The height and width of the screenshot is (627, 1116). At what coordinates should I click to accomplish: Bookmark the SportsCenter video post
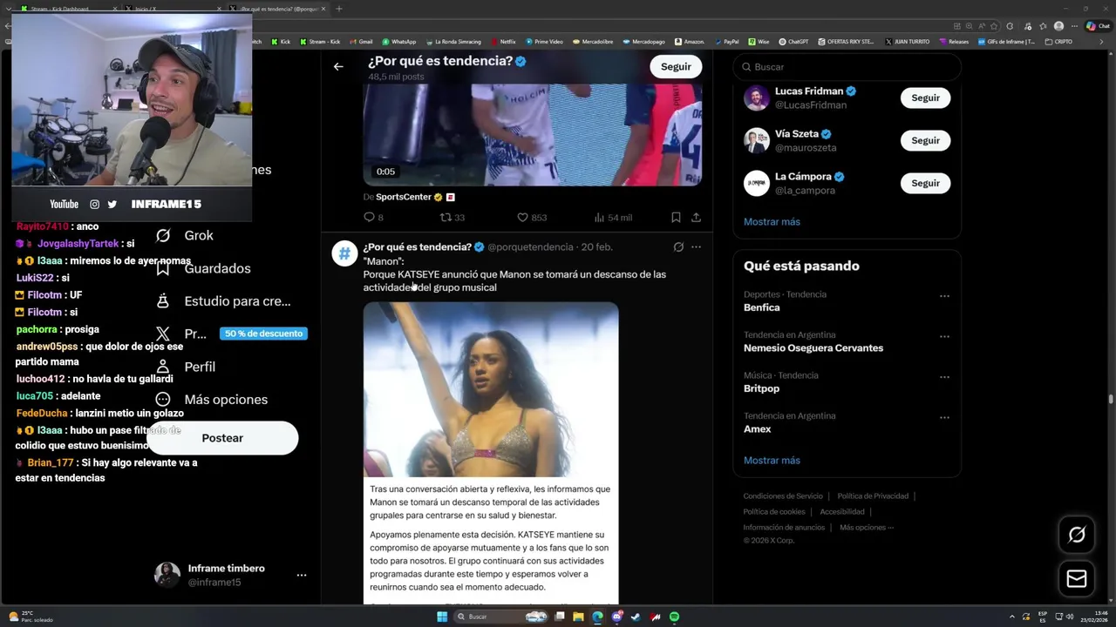tap(676, 218)
